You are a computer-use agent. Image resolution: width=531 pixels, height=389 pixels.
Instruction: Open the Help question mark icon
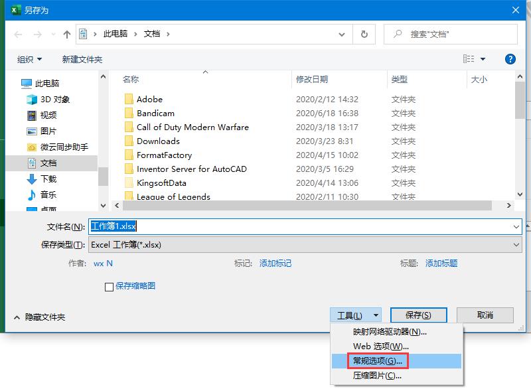coord(510,58)
